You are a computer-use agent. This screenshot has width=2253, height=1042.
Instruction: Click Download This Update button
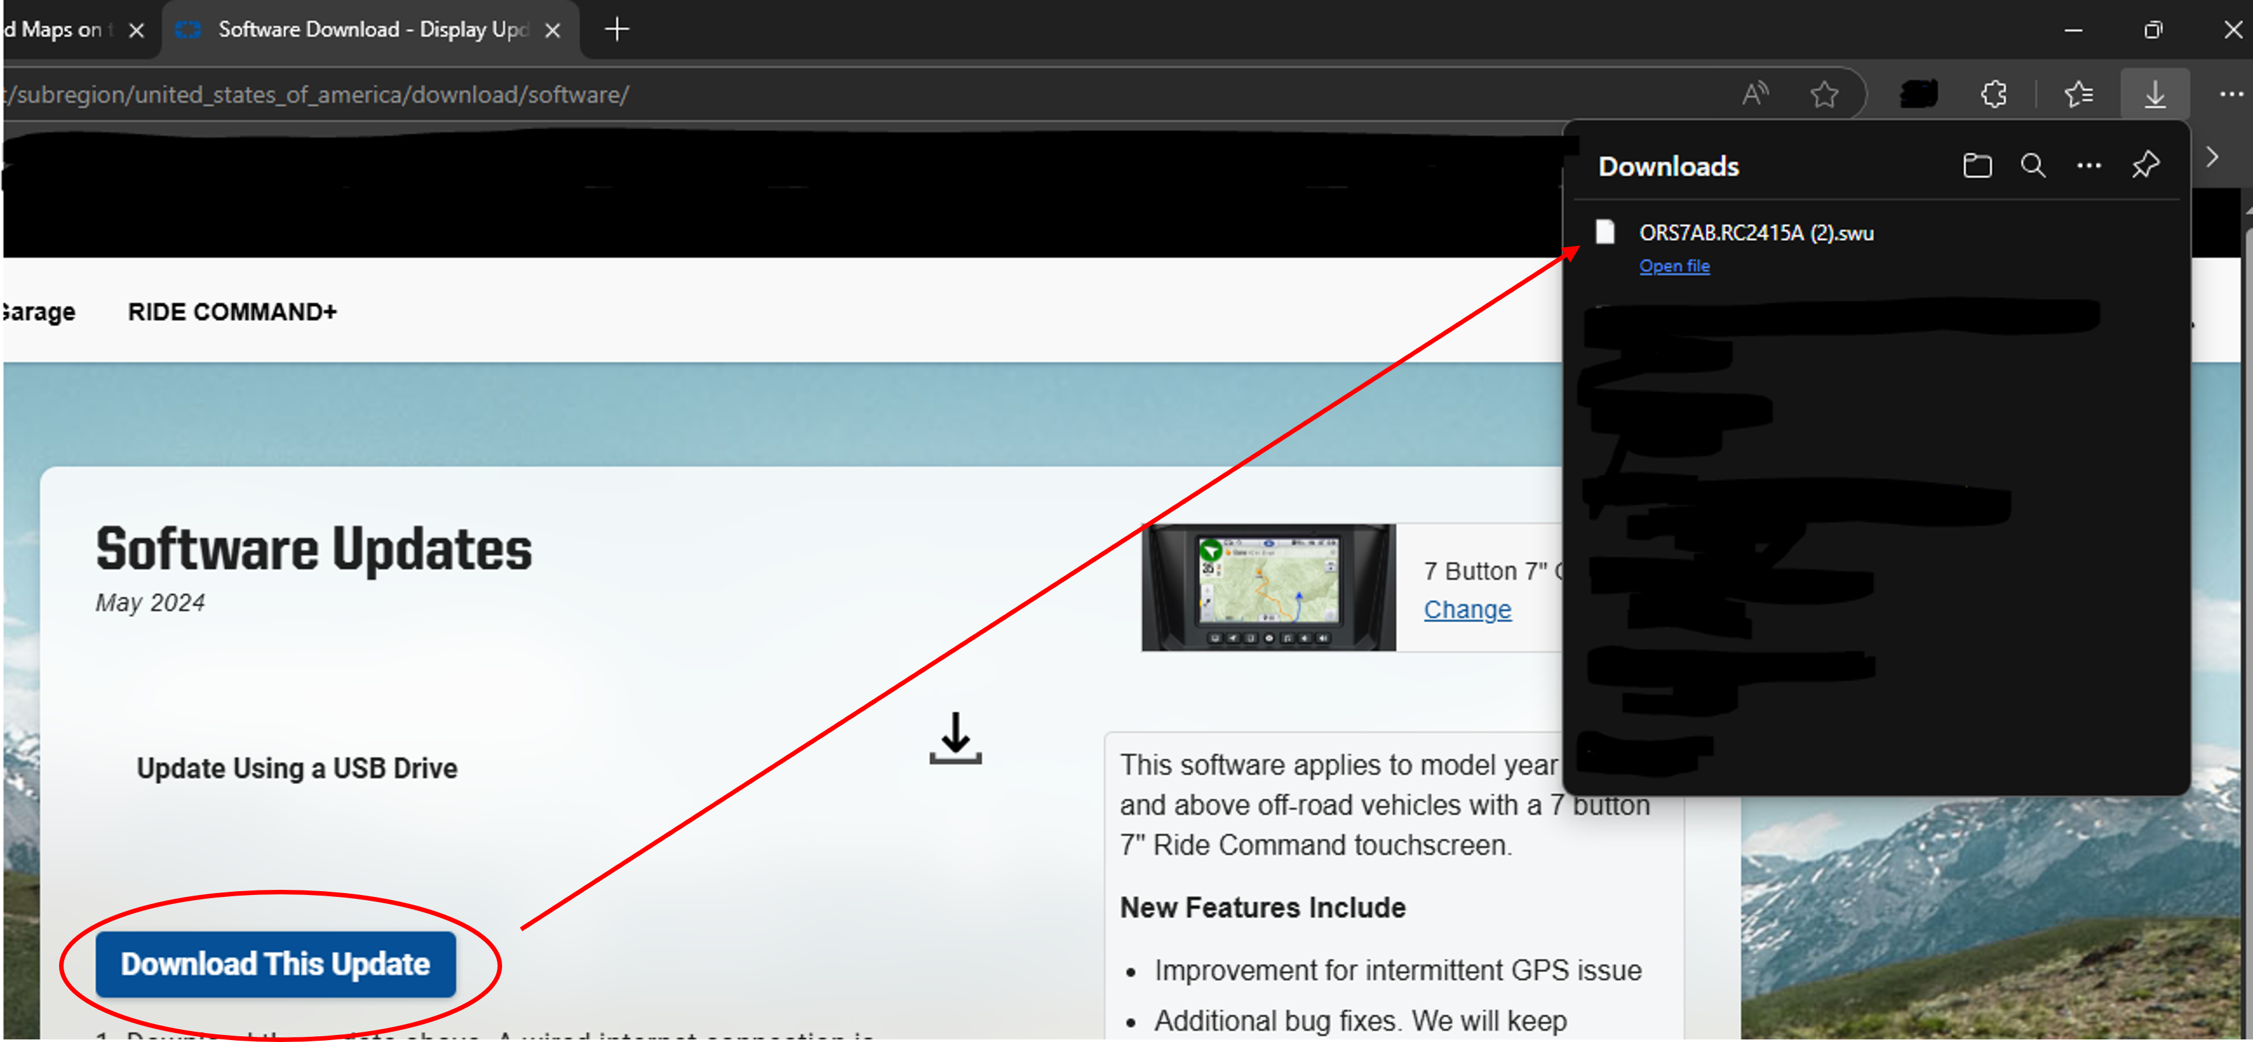point(275,964)
